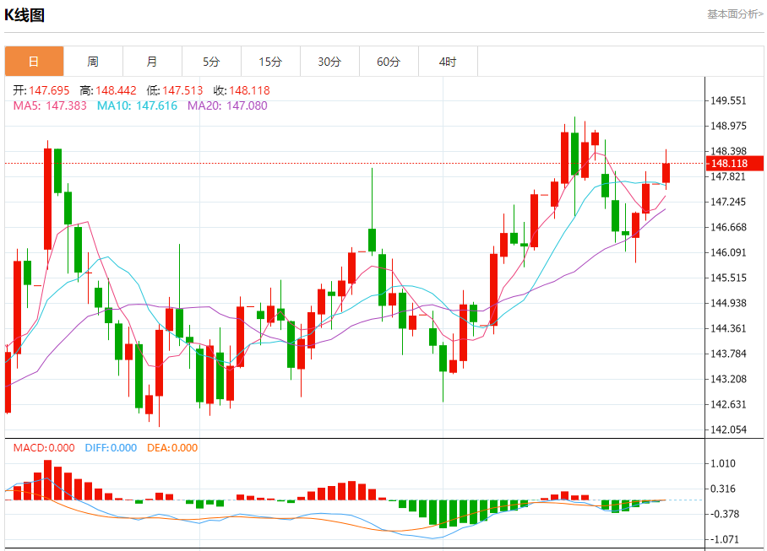Click the tallest red MACD histogram bar
Screen dimensions: 767x551
[x=47, y=479]
